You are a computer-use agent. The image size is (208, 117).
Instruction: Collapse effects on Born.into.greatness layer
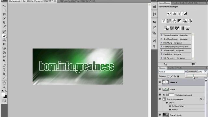click(204, 99)
